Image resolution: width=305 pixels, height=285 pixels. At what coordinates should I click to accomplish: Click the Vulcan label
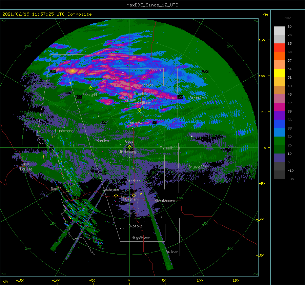pyautogui.click(x=172, y=252)
